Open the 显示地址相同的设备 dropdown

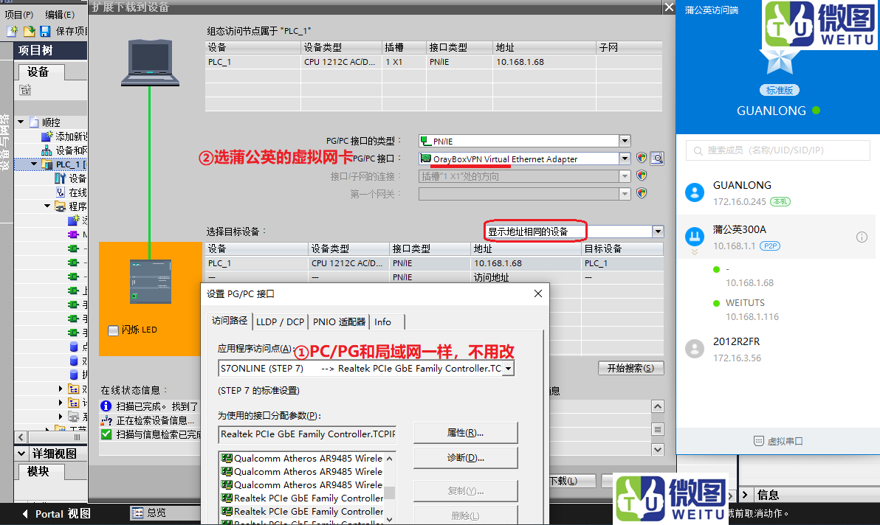pos(658,232)
